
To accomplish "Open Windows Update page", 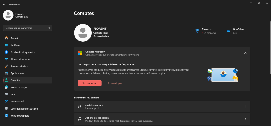I will click(x=27, y=116).
